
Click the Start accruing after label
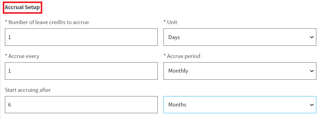click(28, 90)
